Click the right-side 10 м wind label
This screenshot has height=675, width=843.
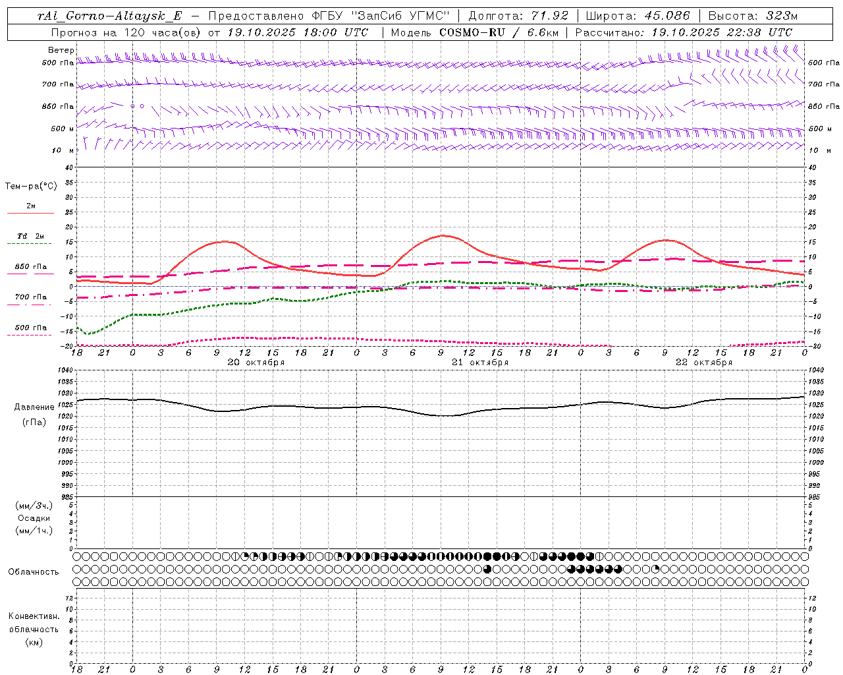[x=820, y=150]
